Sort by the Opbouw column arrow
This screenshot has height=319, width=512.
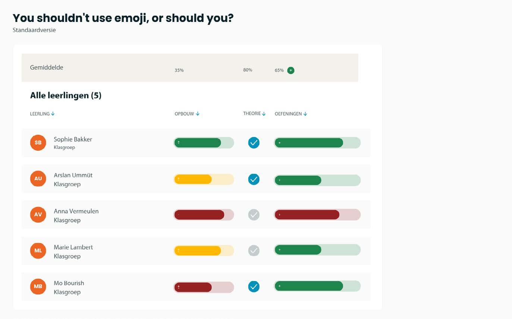198,114
